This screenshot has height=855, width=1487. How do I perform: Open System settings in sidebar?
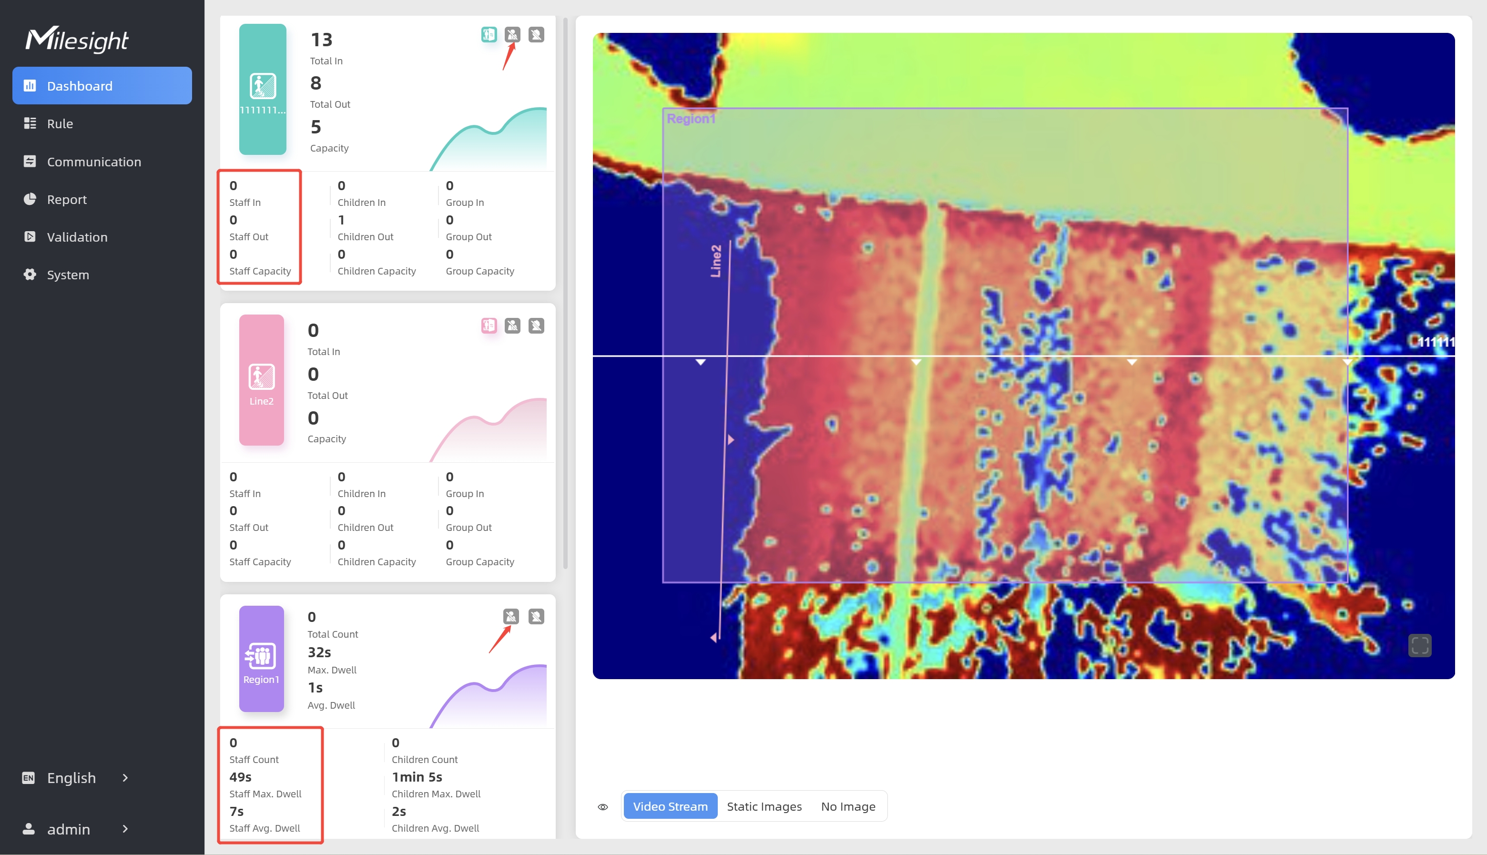point(68,275)
